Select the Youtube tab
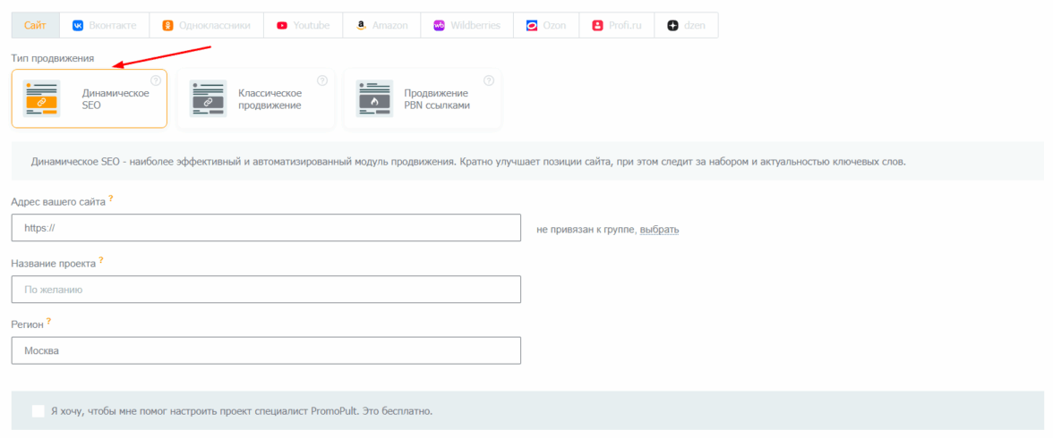Image resolution: width=1053 pixels, height=438 pixels. tap(303, 26)
